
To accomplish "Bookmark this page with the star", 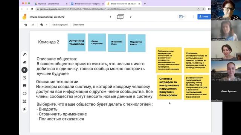I will click(x=203, y=9).
